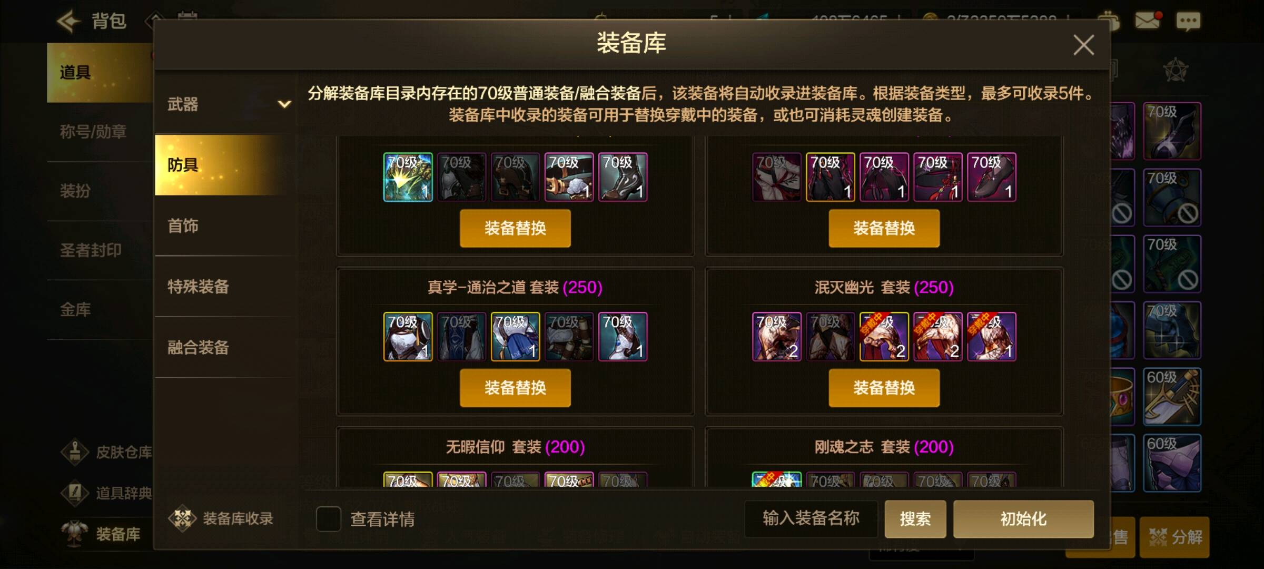Select the armor icon for 装备库
This screenshot has width=1264, height=569.
click(x=74, y=533)
